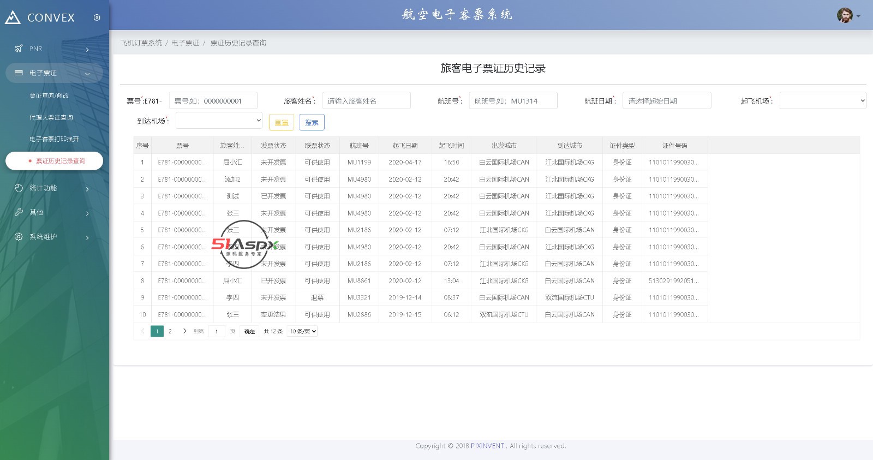This screenshot has height=460, width=873.
Task: Select 电子客票打印换开 in the sidebar
Action: point(54,139)
